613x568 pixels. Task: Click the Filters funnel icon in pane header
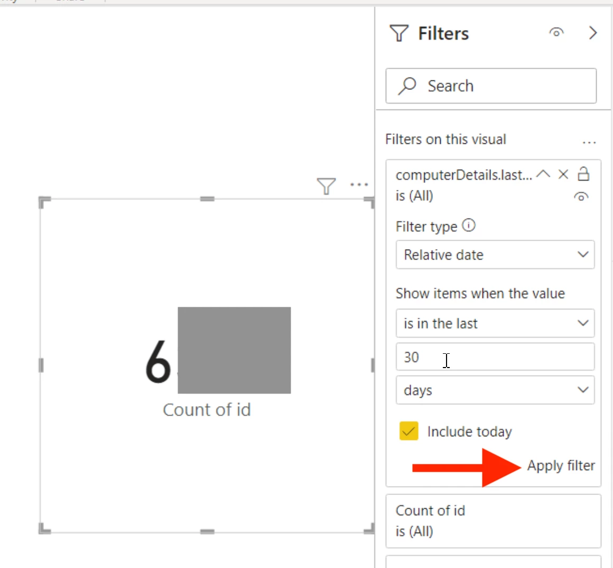[399, 33]
